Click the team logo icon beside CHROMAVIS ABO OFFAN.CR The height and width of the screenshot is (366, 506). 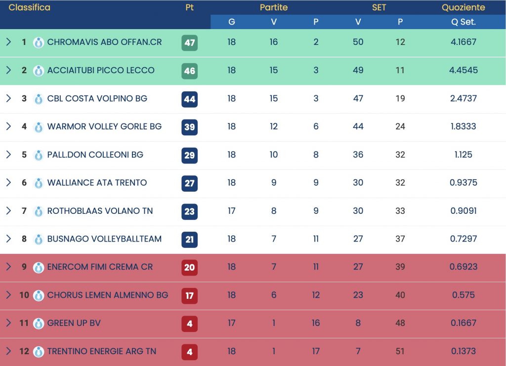click(x=38, y=42)
